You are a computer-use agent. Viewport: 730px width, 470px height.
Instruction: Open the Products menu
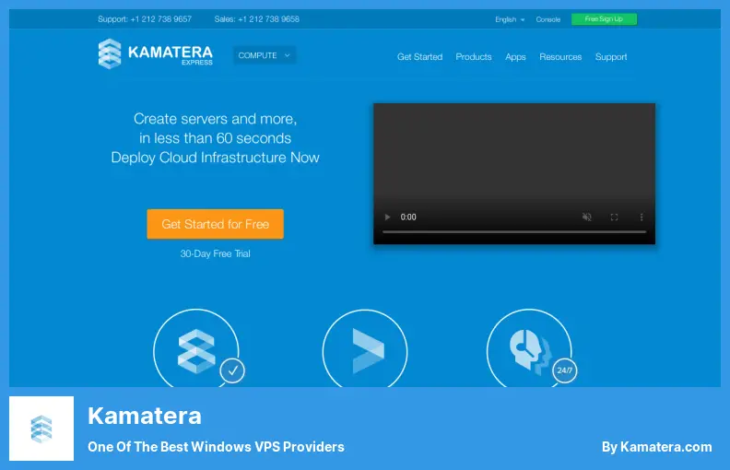coord(474,57)
